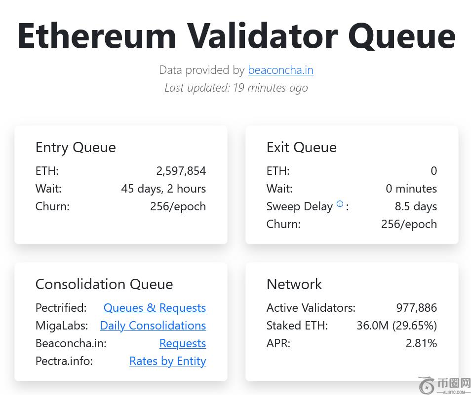
Task: Click the 'Last updated: 19 minutes ago' text
Action: pyautogui.click(x=236, y=88)
